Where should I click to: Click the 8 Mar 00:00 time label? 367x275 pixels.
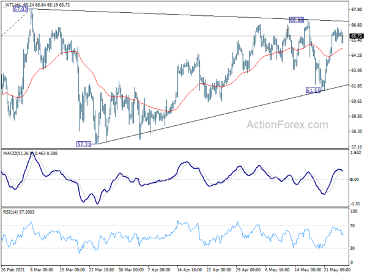[42, 269]
